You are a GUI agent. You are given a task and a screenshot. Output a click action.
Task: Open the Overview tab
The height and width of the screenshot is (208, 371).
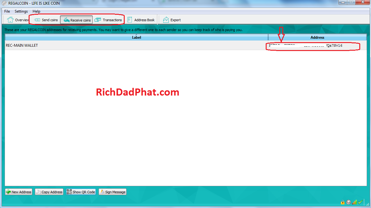[18, 20]
